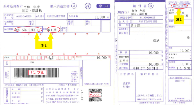
Task: Click 第1期 in 納入済通知書 form
Action: tap(52, 30)
